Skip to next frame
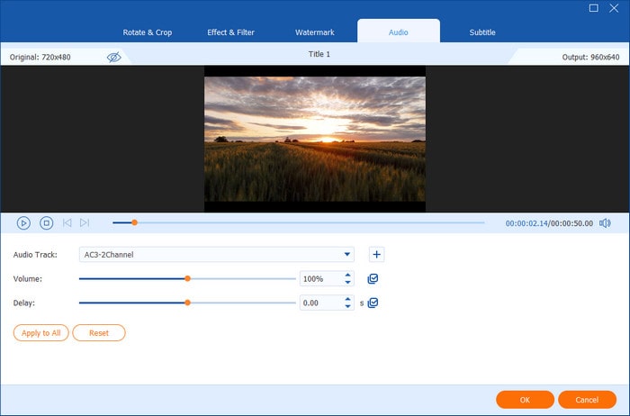 tap(85, 222)
